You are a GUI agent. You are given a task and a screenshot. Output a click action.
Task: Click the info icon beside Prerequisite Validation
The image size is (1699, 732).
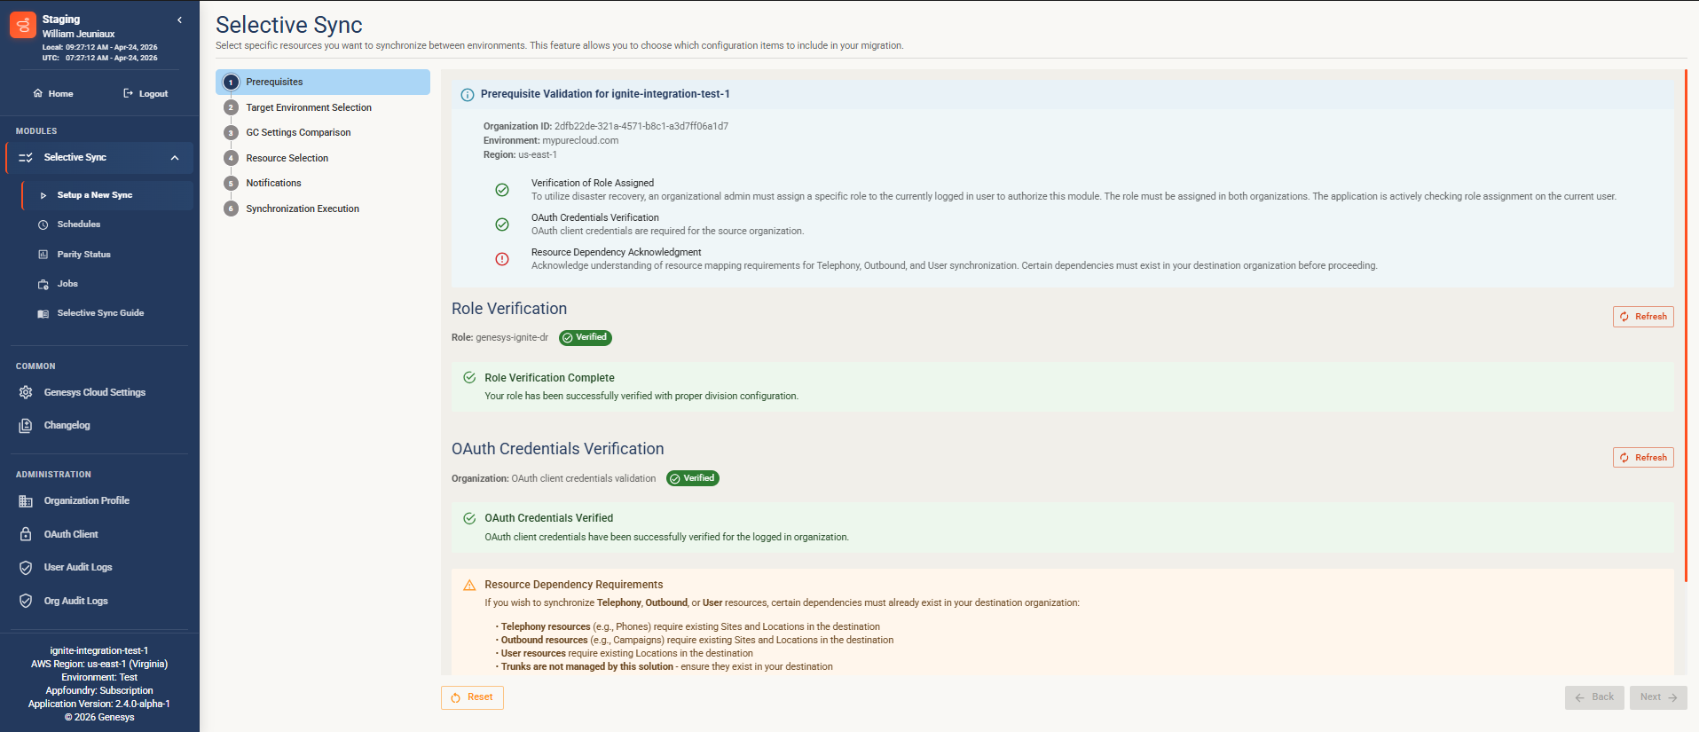tap(468, 95)
